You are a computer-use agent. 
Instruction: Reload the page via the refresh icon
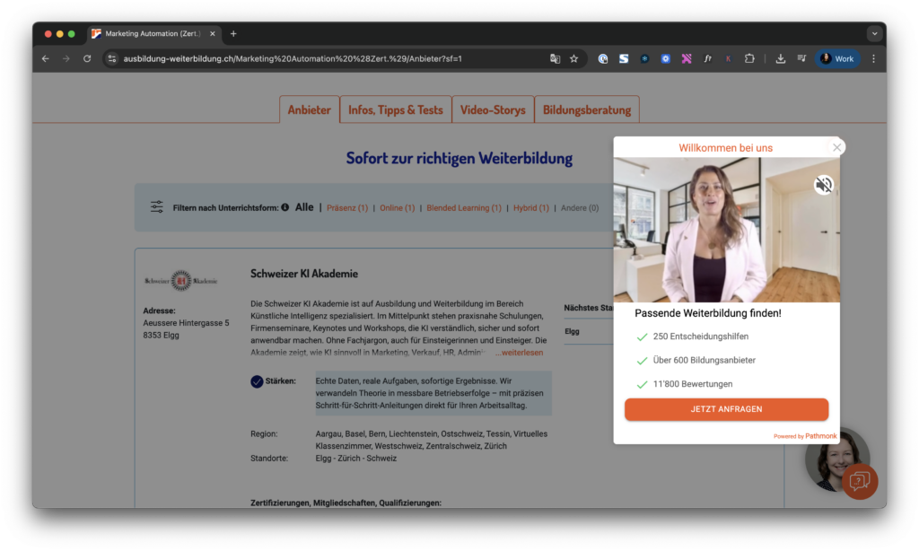click(x=87, y=57)
